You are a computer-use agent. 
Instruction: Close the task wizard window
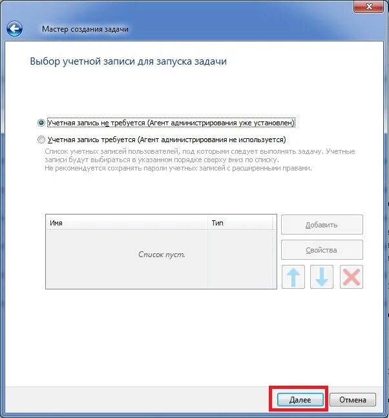click(x=369, y=6)
